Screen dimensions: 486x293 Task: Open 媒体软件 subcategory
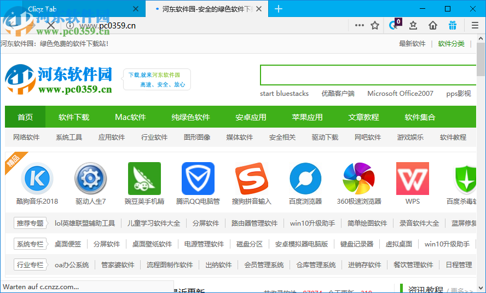pyautogui.click(x=240, y=137)
